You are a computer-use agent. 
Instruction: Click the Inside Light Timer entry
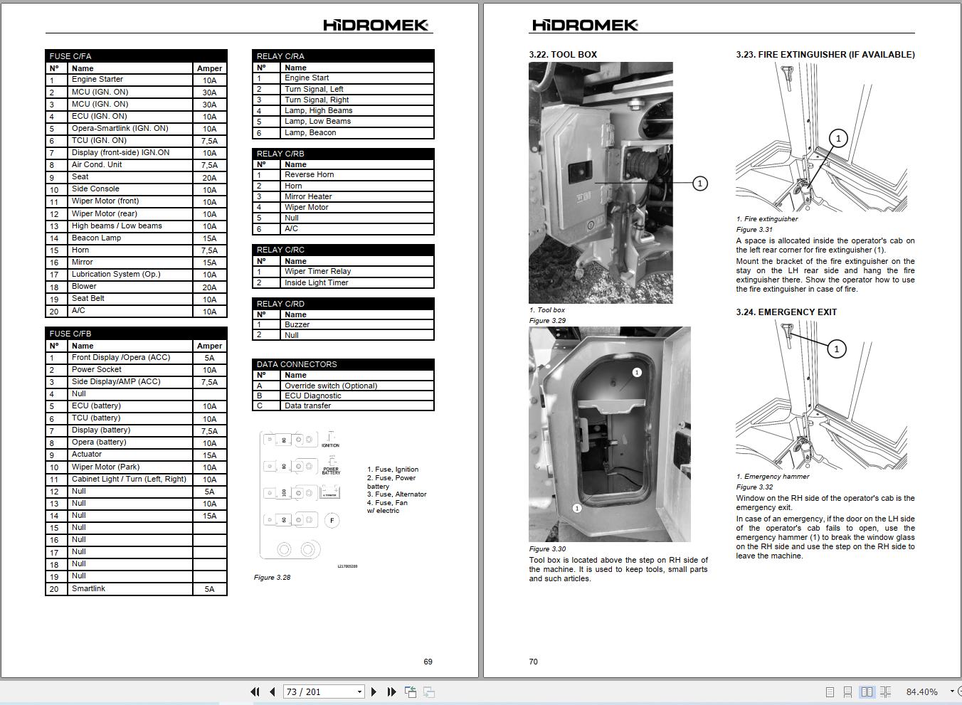[317, 282]
